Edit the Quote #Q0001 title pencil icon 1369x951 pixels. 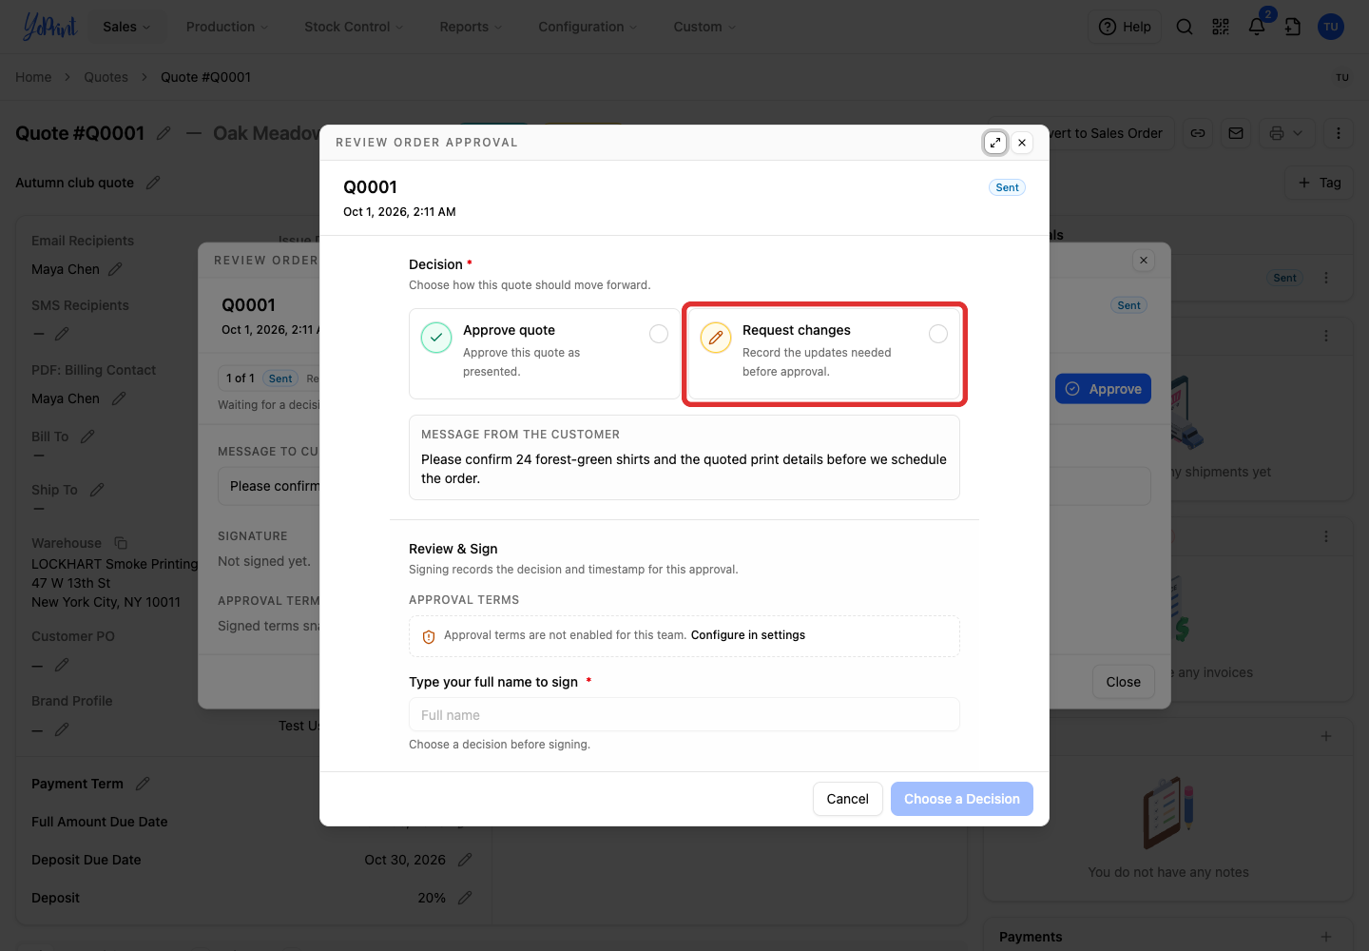[164, 133]
